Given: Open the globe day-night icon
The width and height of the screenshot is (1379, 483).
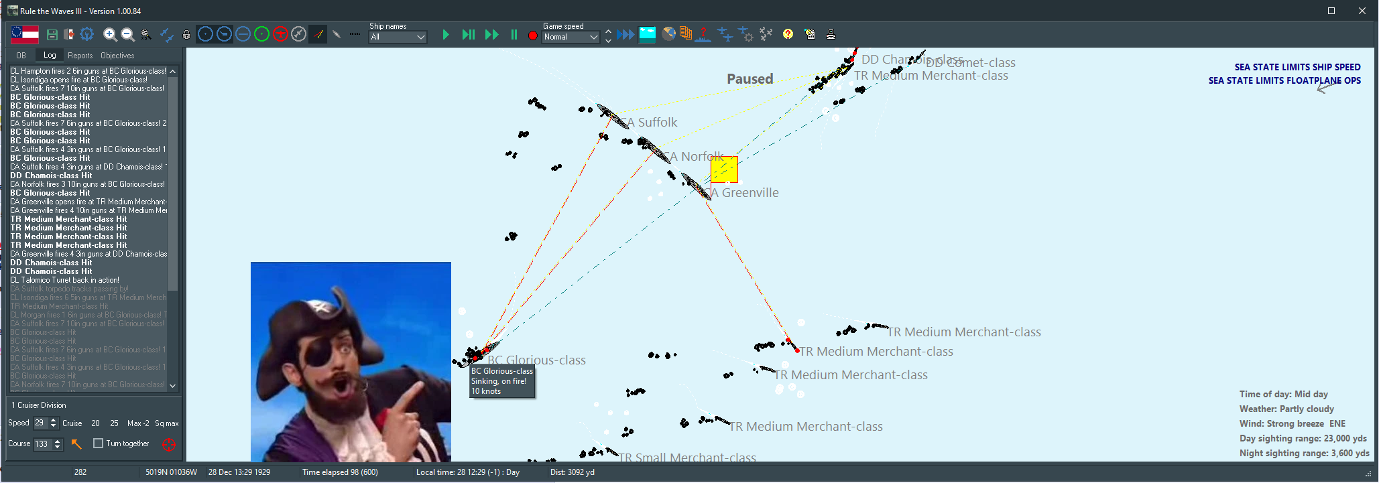Looking at the screenshot, I should [x=668, y=34].
